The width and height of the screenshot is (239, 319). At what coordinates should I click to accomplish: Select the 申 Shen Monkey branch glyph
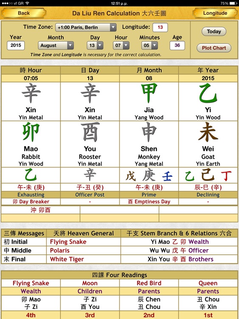pyautogui.click(x=149, y=132)
